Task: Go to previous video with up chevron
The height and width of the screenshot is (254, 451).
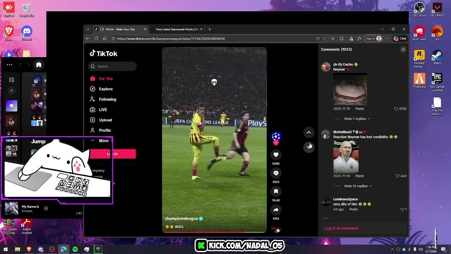Action: click(x=309, y=132)
